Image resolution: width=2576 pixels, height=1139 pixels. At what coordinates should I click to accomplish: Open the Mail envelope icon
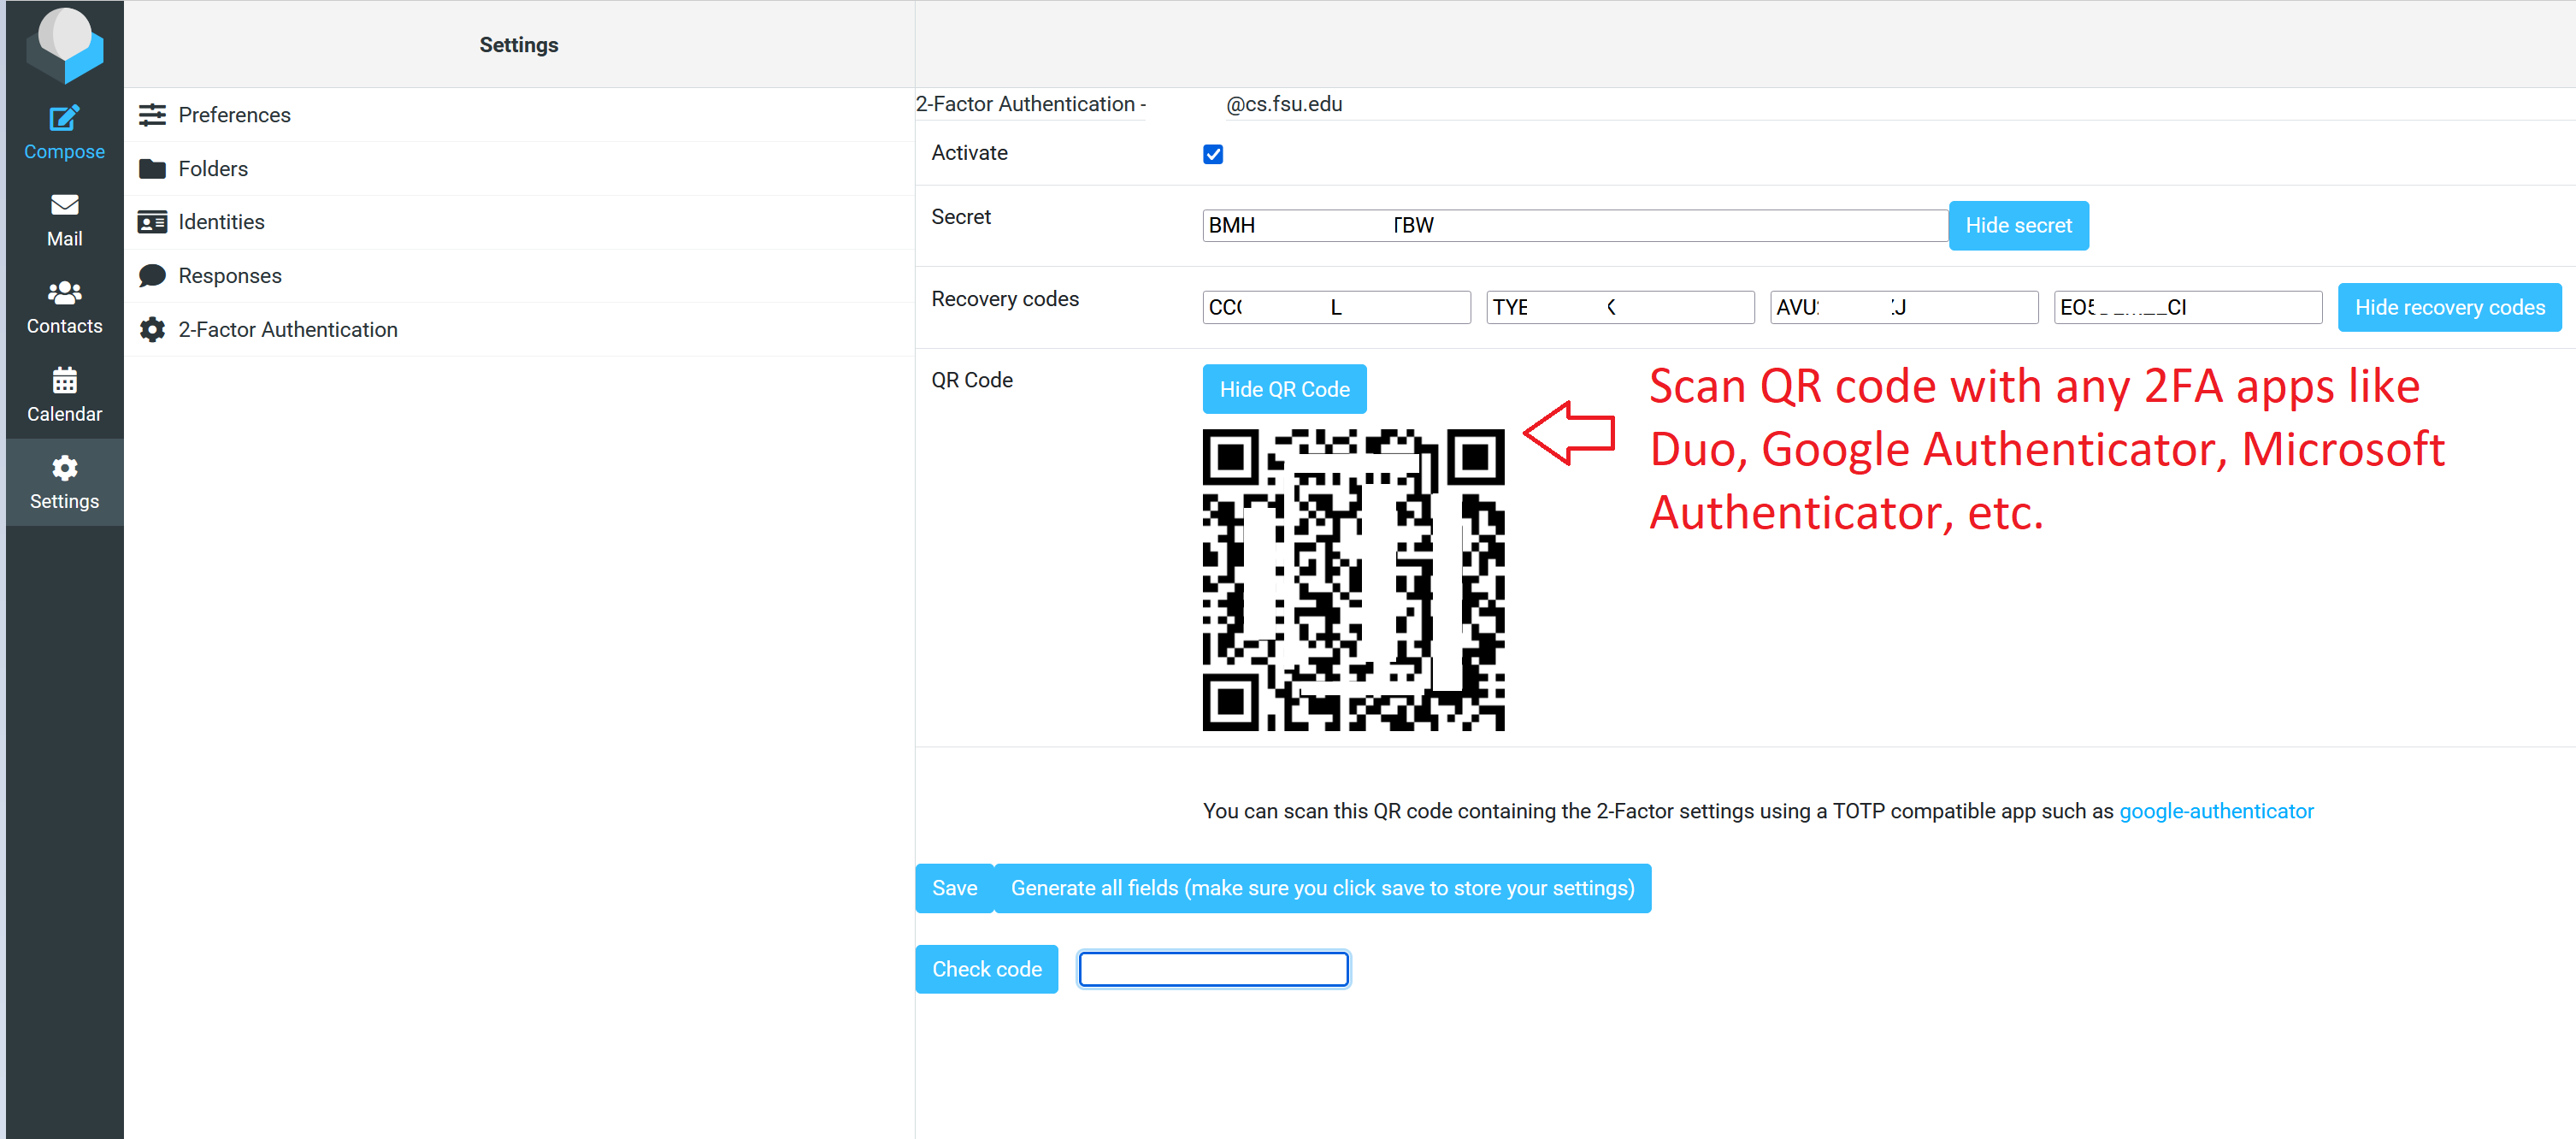point(64,205)
